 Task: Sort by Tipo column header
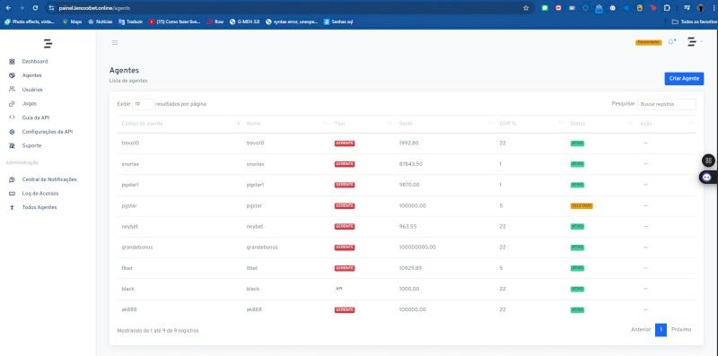tap(363, 124)
